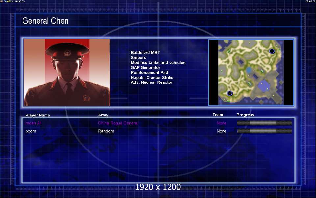Click team None in boom row
Viewport: 316px width, 198px height.
pos(222,131)
